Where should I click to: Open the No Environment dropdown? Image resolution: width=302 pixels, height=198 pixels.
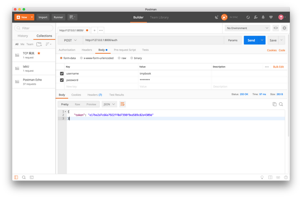point(247,28)
